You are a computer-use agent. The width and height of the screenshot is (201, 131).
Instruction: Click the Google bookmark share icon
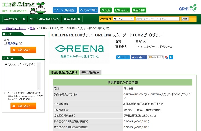166,58
